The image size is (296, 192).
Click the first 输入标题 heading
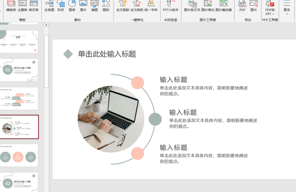tap(174, 80)
